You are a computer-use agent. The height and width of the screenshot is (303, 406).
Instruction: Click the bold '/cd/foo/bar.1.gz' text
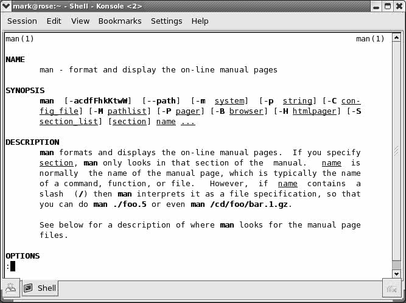249,204
